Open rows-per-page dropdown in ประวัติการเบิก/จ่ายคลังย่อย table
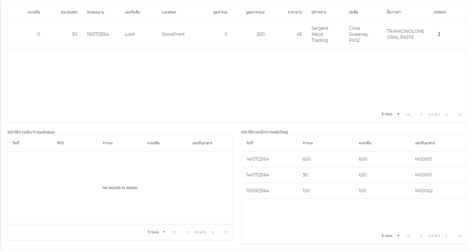 [157, 232]
